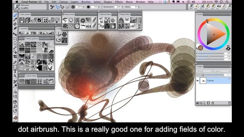Viewport: 244px width, 137px height.
Task: Open the Bleed value dropdown
Action: point(139,7)
